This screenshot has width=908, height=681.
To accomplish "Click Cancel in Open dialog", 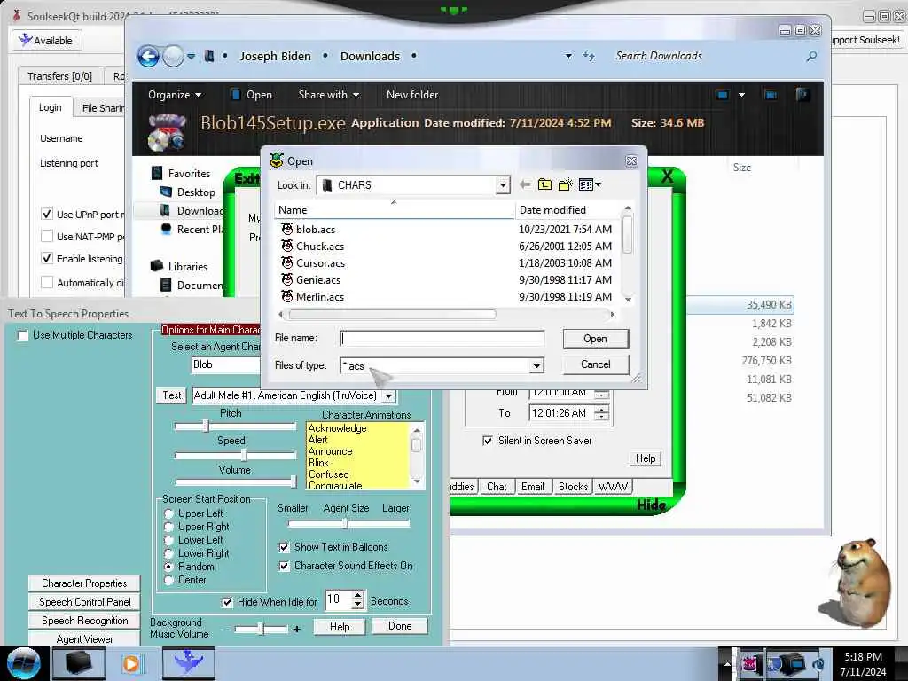I will (595, 364).
